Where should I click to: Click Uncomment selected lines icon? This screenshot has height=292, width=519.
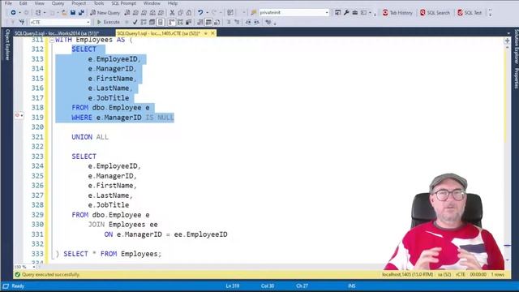click(237, 22)
